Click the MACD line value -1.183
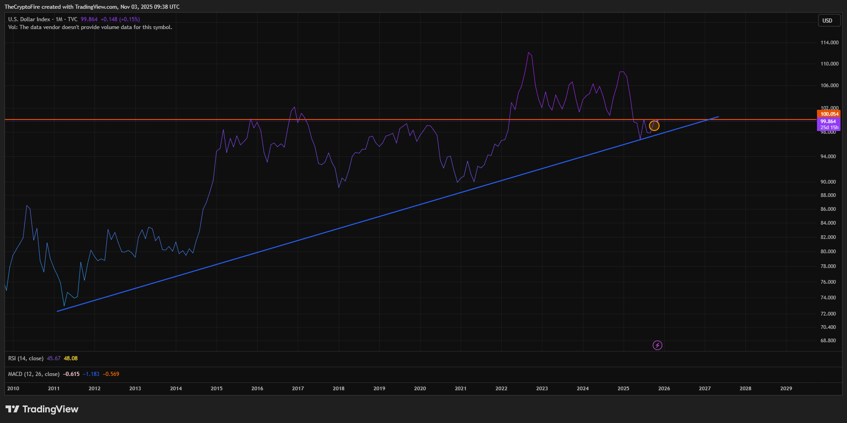The height and width of the screenshot is (423, 847). pos(91,374)
